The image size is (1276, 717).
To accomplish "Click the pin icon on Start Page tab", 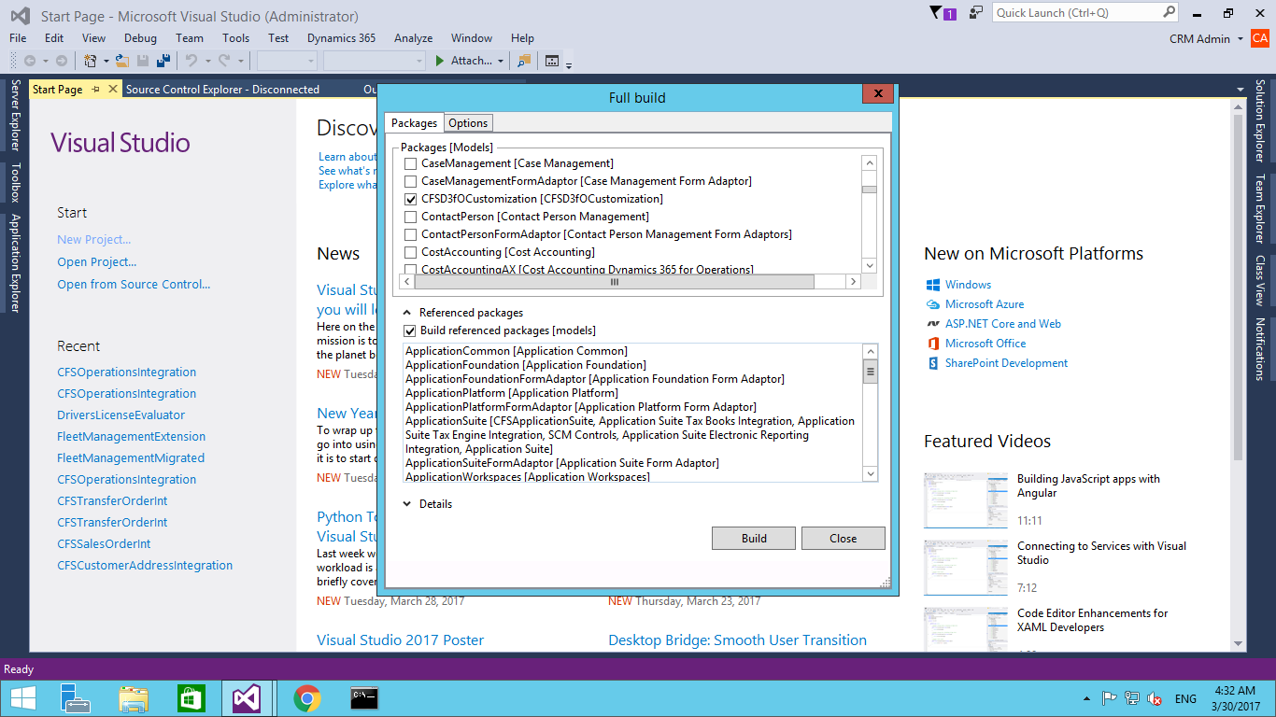I will point(95,90).
